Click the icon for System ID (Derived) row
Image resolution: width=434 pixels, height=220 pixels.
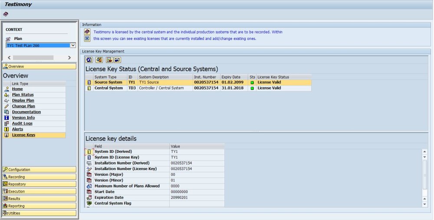(89, 151)
